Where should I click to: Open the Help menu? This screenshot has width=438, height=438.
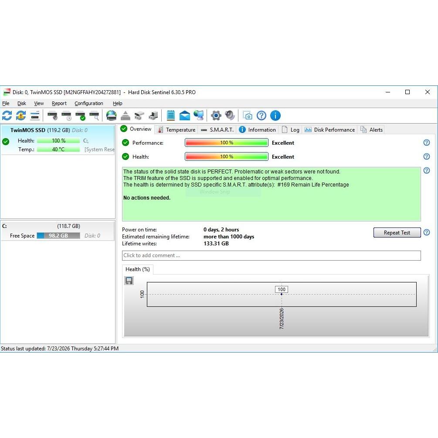118,103
